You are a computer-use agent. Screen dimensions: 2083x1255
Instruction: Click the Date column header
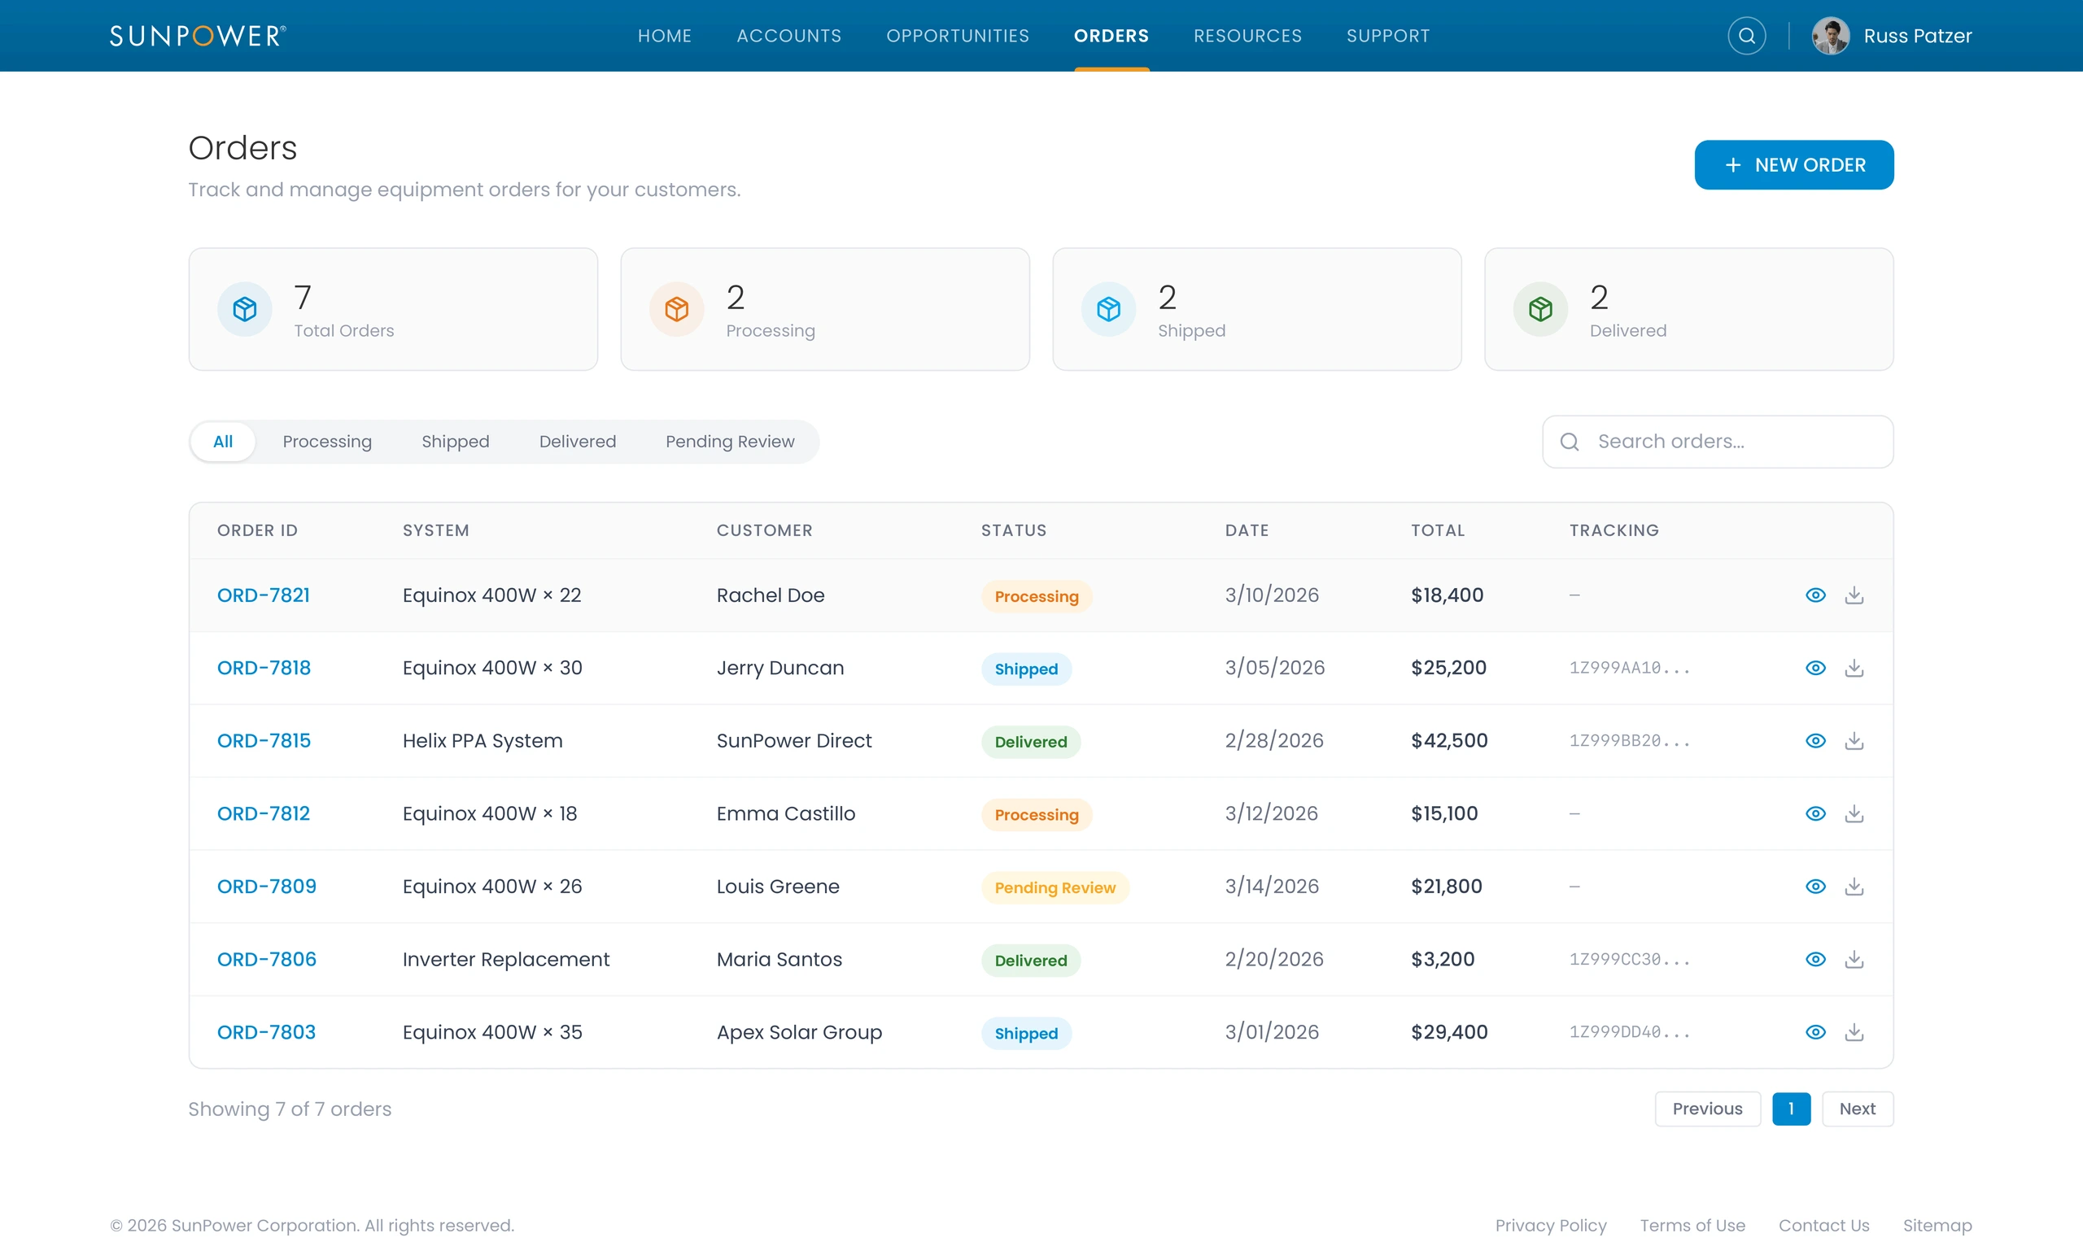(x=1247, y=529)
